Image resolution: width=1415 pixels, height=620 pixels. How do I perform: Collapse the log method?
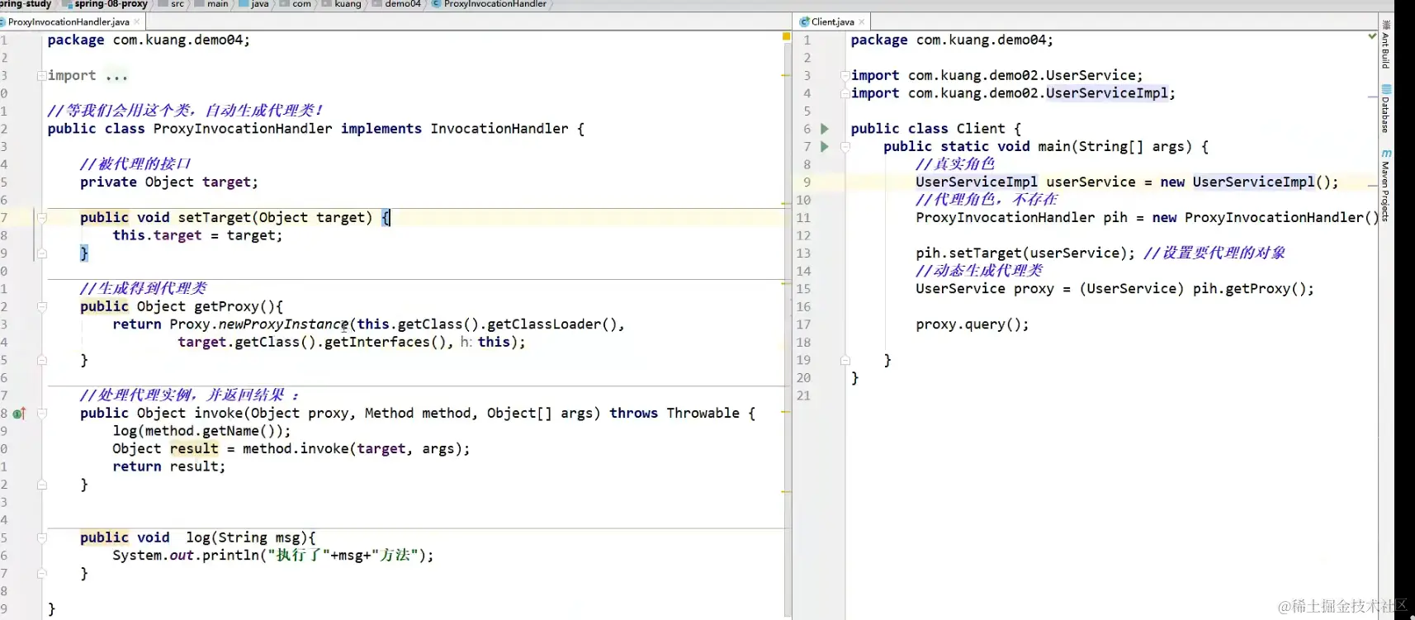(x=41, y=538)
